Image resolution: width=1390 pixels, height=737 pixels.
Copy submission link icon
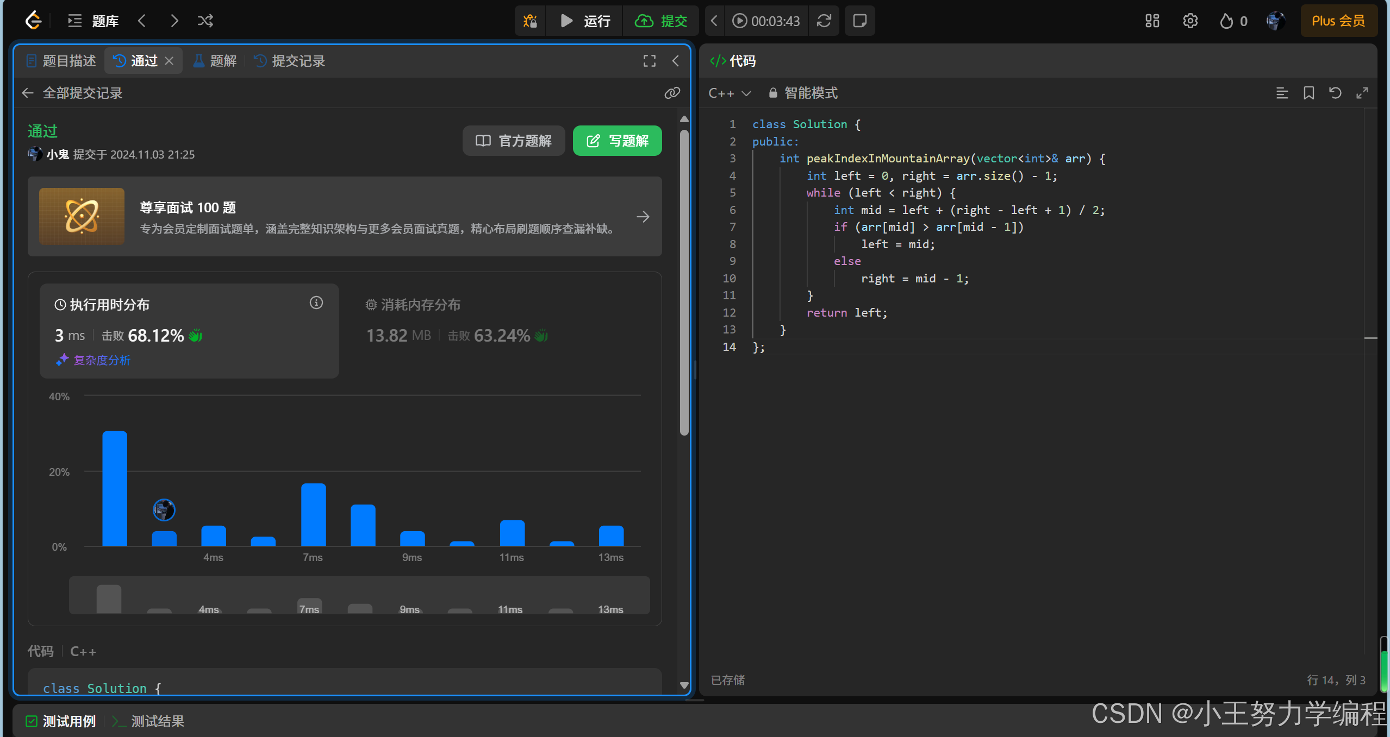click(672, 93)
